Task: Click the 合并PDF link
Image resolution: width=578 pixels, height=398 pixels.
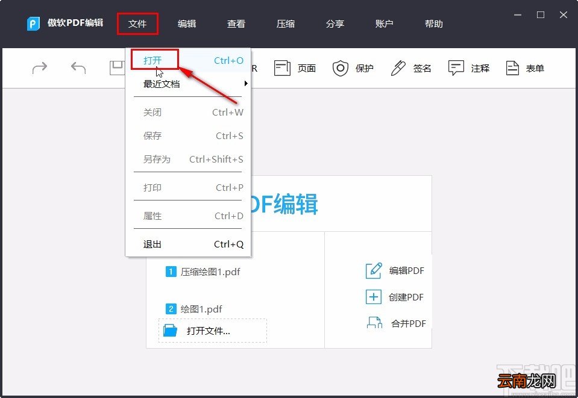Action: click(x=409, y=323)
